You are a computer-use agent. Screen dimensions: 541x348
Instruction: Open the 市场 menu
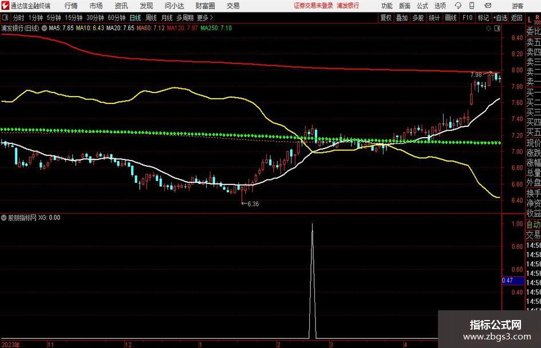tap(96, 6)
